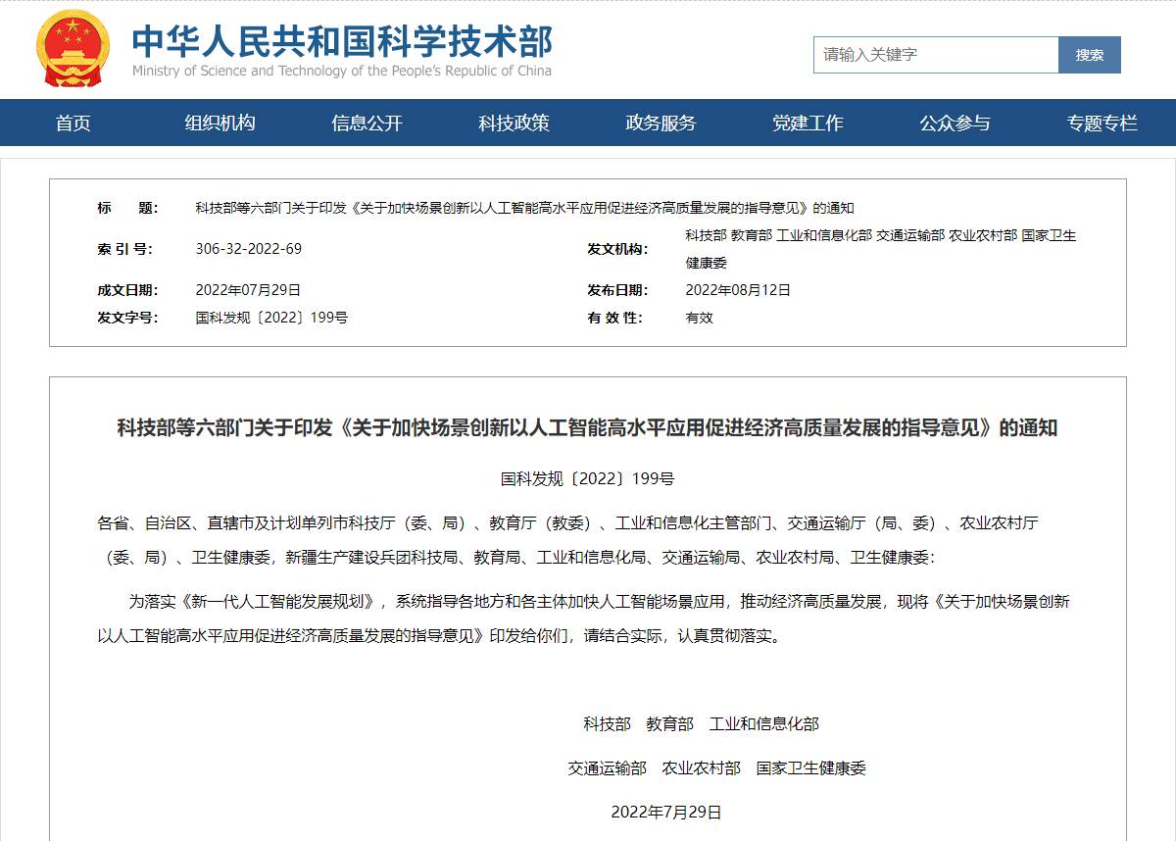
Task: Open the 党建工作 menu item
Action: 806,123
